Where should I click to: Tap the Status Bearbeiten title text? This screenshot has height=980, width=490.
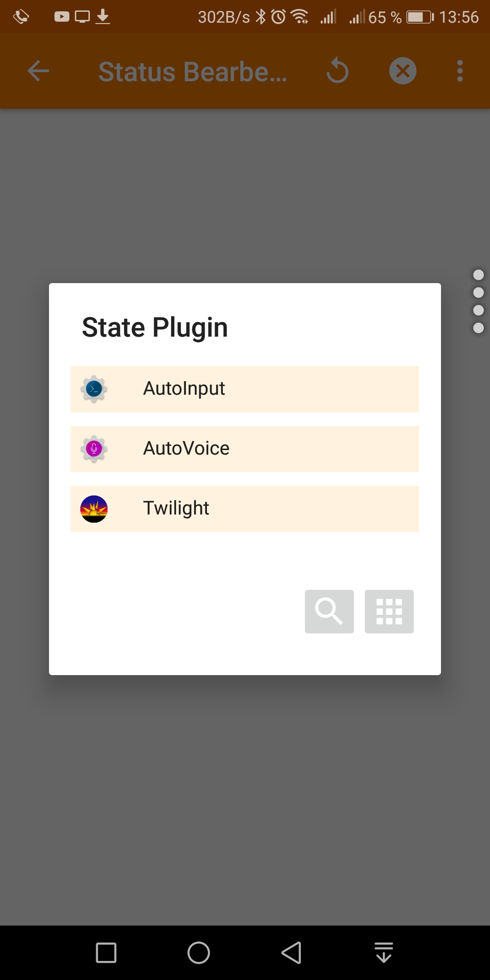(192, 72)
